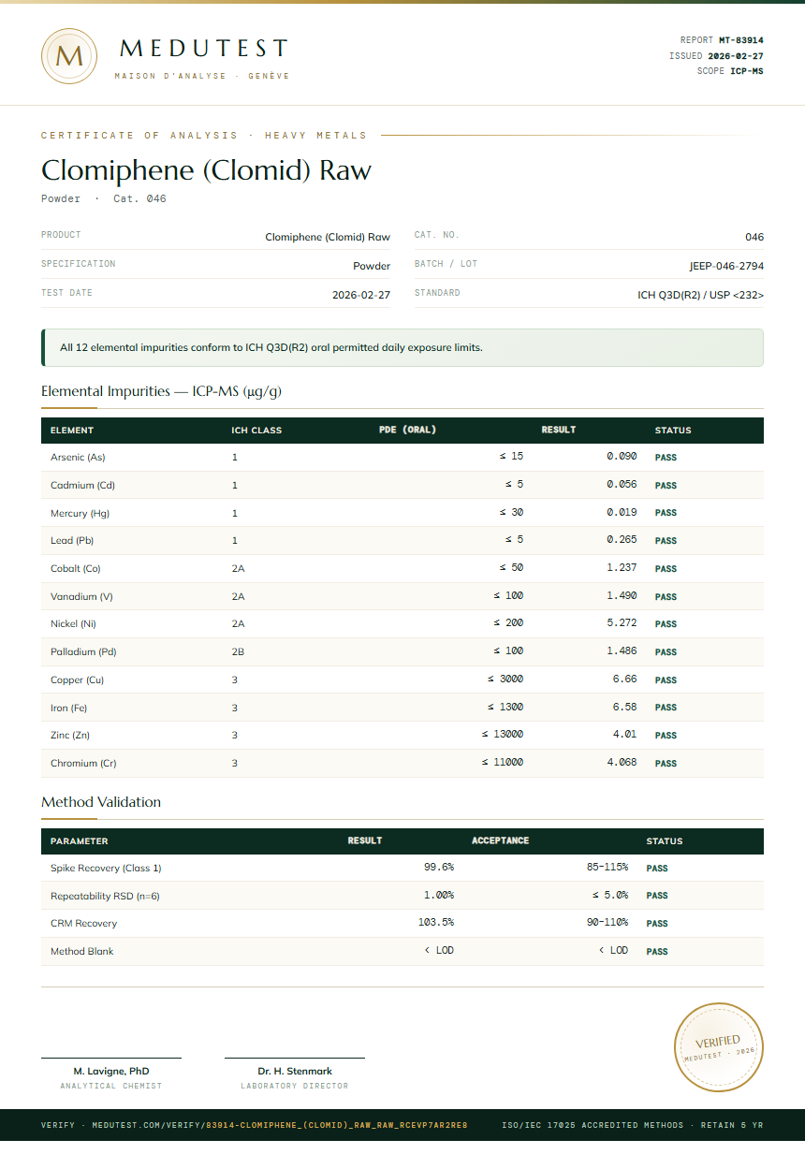Select test date value 2026-02-27
The width and height of the screenshot is (805, 1169).
click(361, 295)
